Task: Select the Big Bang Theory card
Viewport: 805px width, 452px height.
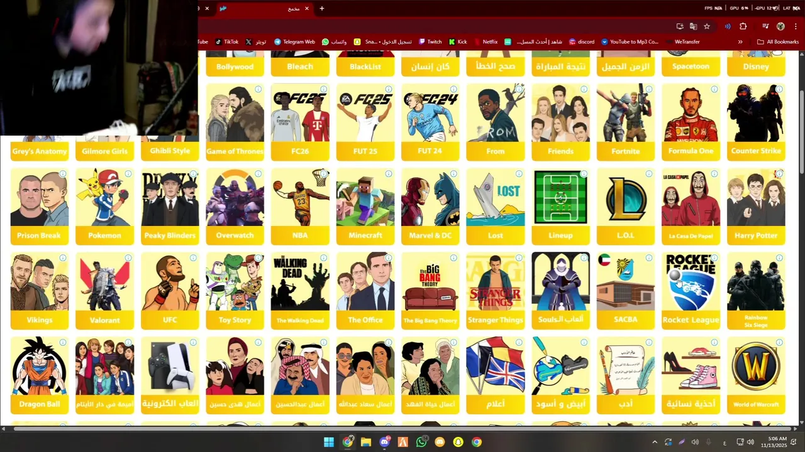Action: [430, 291]
